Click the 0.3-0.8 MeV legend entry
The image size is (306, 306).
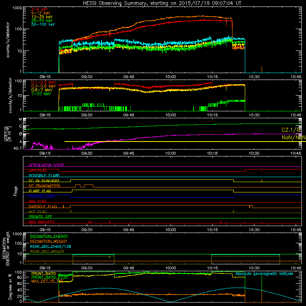[x=44, y=86]
